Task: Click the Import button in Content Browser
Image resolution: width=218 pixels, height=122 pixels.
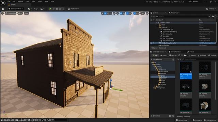Action: coord(163,55)
